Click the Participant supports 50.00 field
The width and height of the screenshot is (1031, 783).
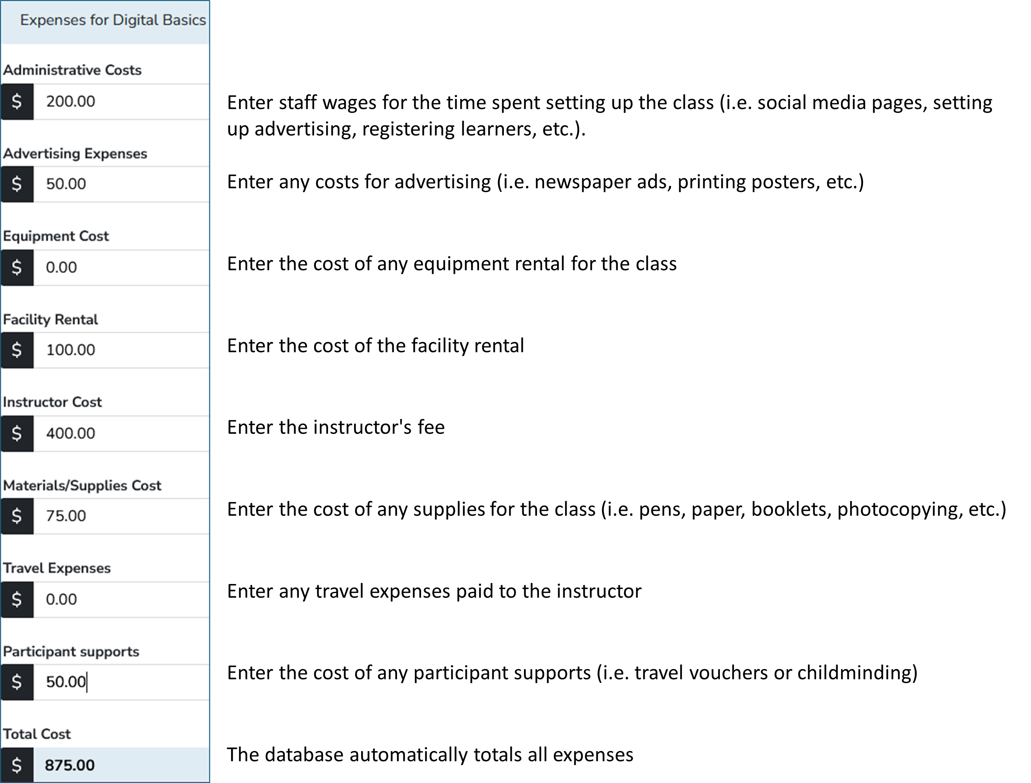pyautogui.click(x=121, y=682)
